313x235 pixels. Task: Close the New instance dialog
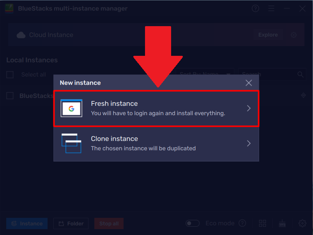pyautogui.click(x=249, y=83)
